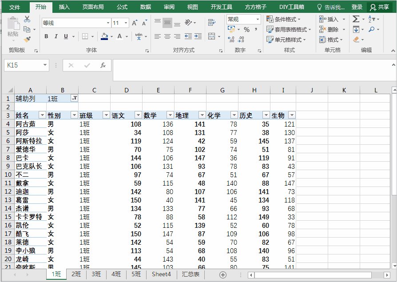Apply percent style icon
Image resolution: width=397 pixels, height=282 pixels.
tap(246, 30)
